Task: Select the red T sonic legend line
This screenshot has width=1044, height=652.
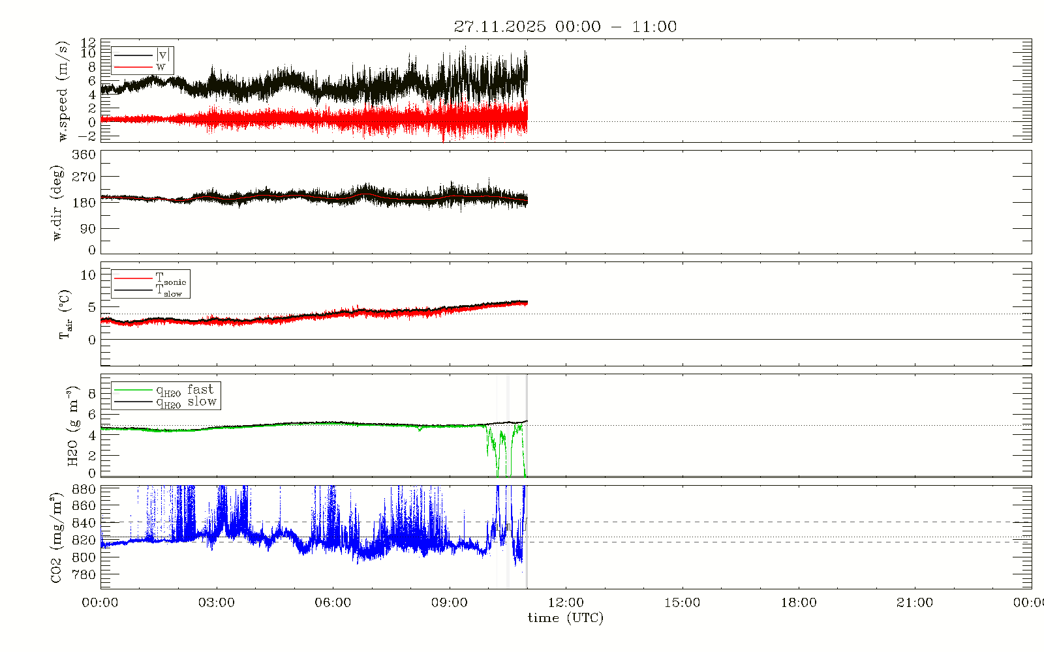Action: point(133,278)
